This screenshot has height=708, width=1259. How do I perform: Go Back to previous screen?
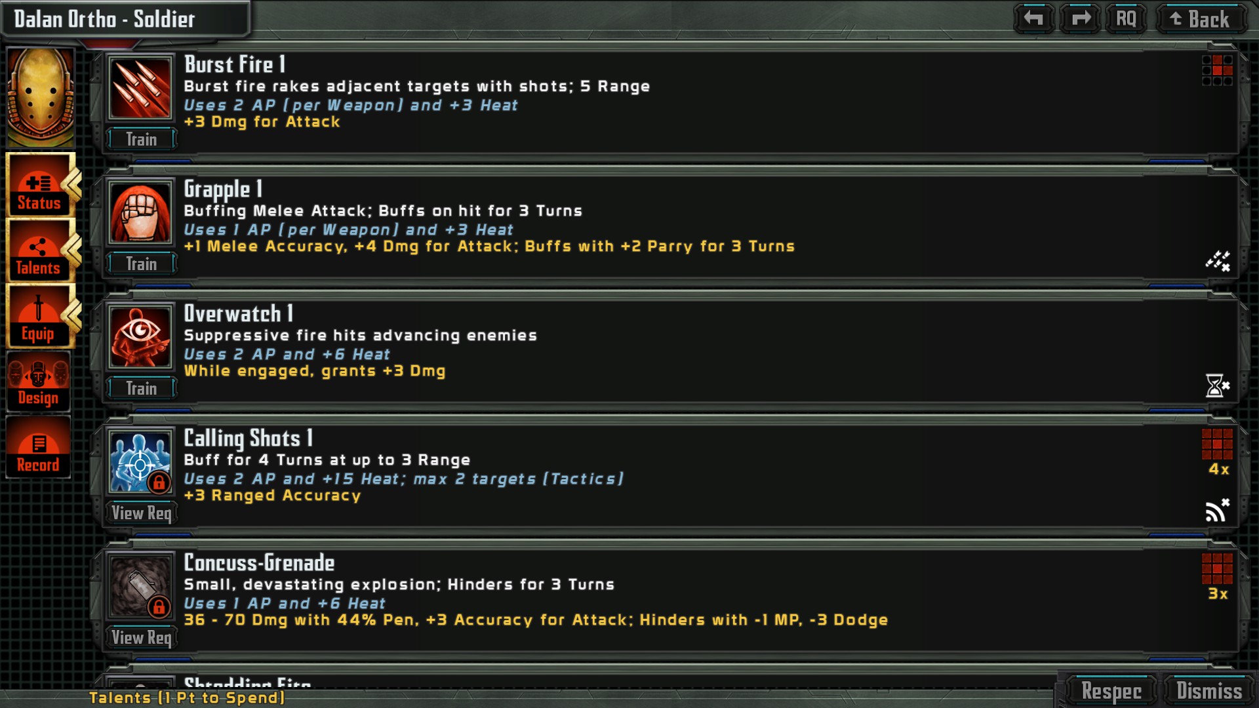tap(1200, 19)
